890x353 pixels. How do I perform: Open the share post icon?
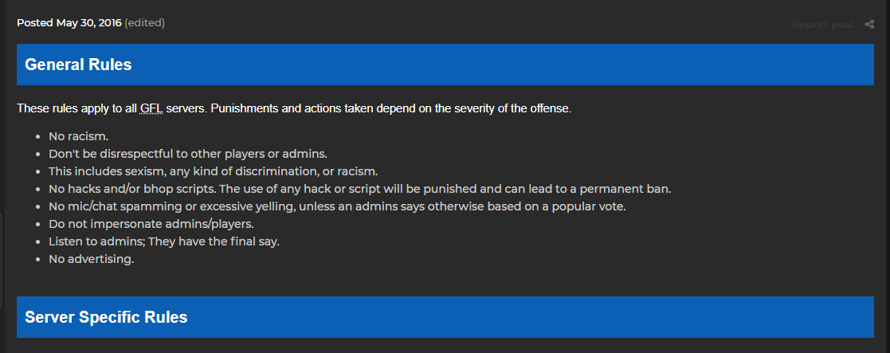(869, 25)
